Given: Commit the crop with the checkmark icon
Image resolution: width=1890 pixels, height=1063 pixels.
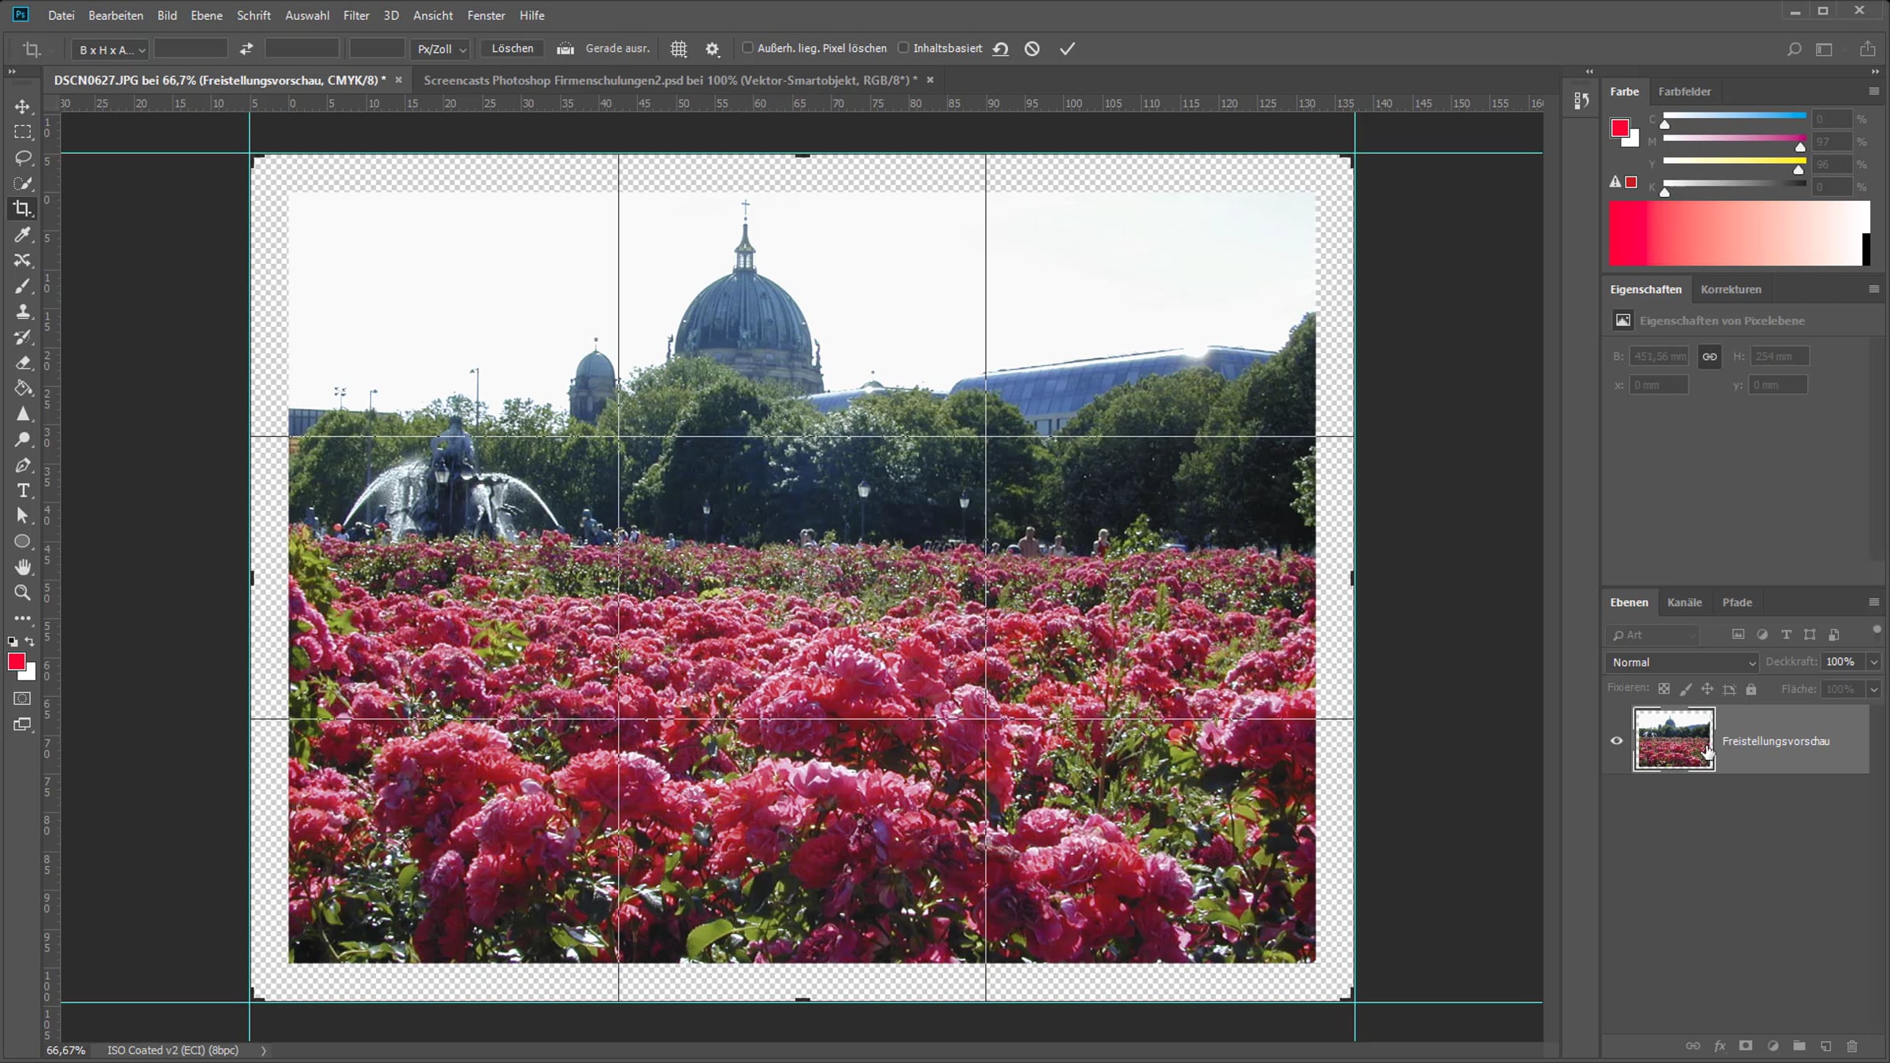Looking at the screenshot, I should coord(1067,49).
